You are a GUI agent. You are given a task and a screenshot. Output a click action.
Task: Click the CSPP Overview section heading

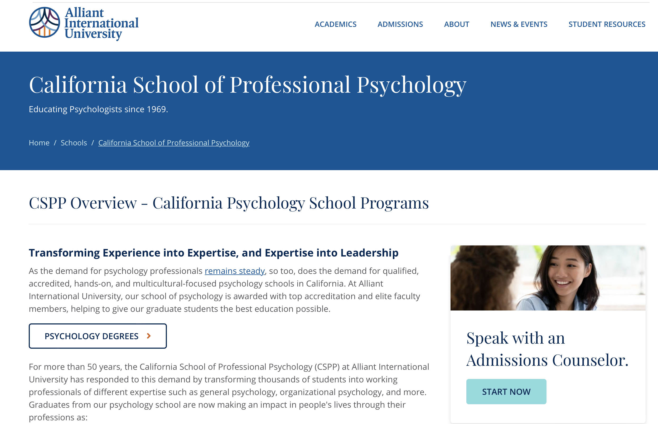pos(228,203)
